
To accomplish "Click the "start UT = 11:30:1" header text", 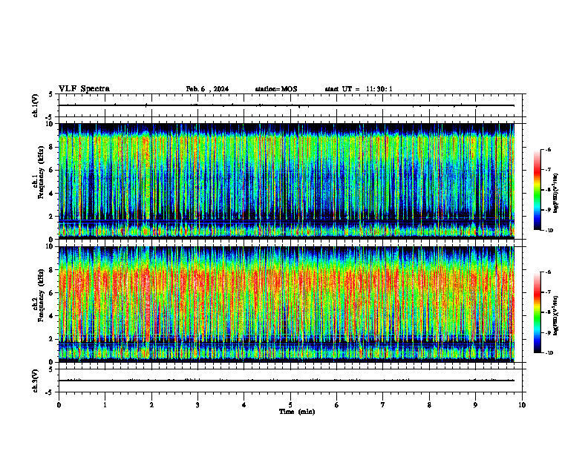I will [359, 89].
